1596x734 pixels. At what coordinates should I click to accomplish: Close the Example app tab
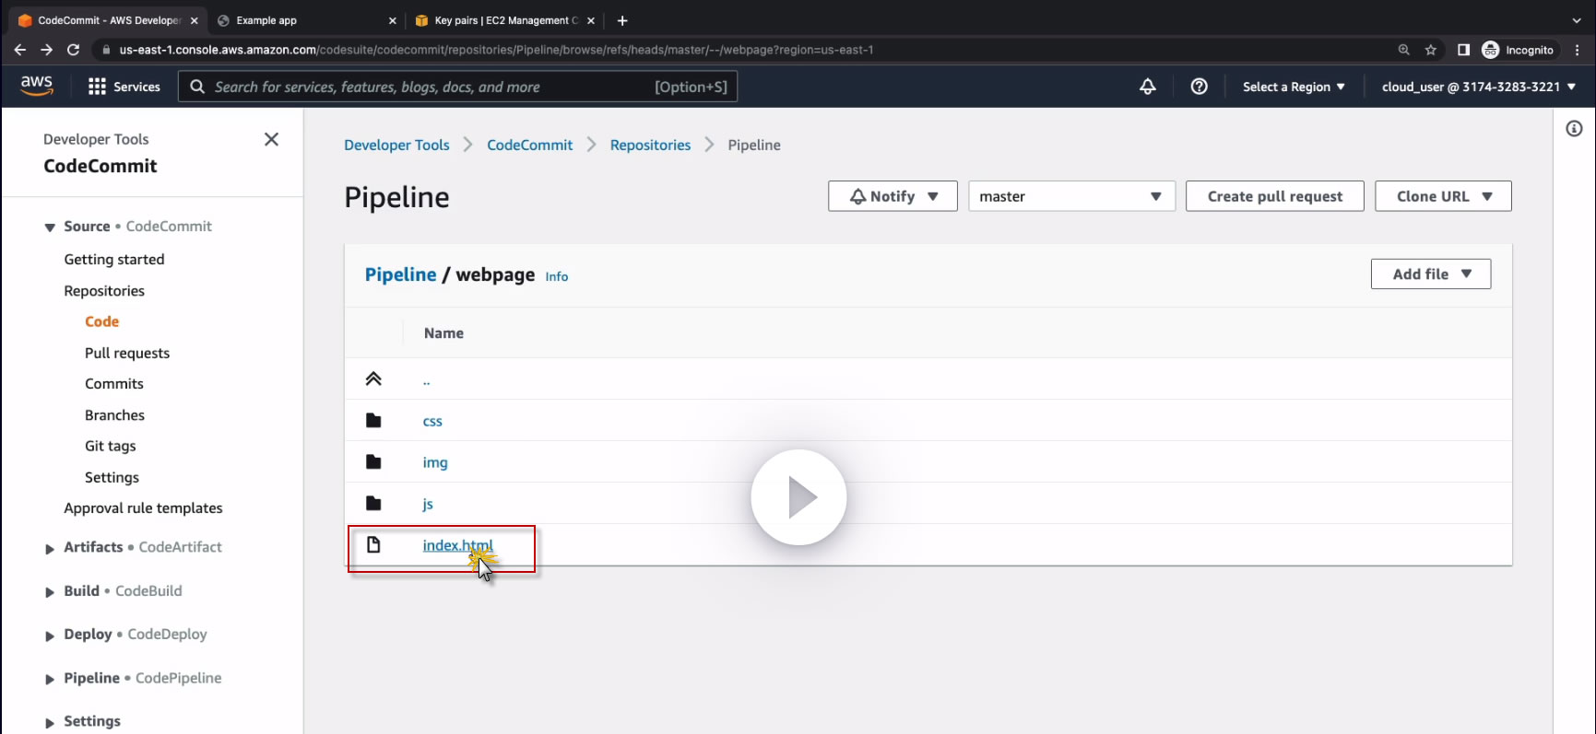pos(393,20)
